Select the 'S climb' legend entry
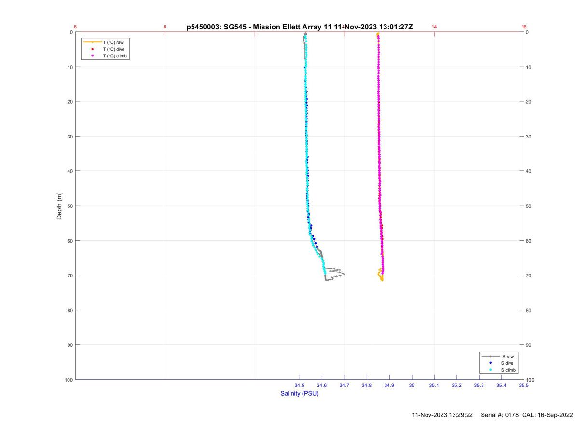Image resolution: width=579 pixels, height=427 pixels. click(x=509, y=370)
